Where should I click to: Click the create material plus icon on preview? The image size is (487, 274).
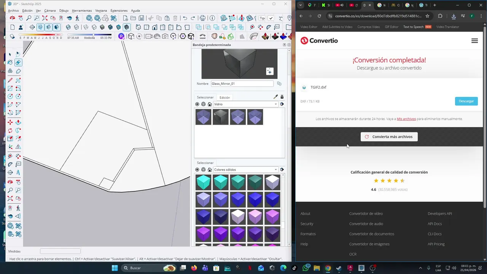[x=269, y=71]
